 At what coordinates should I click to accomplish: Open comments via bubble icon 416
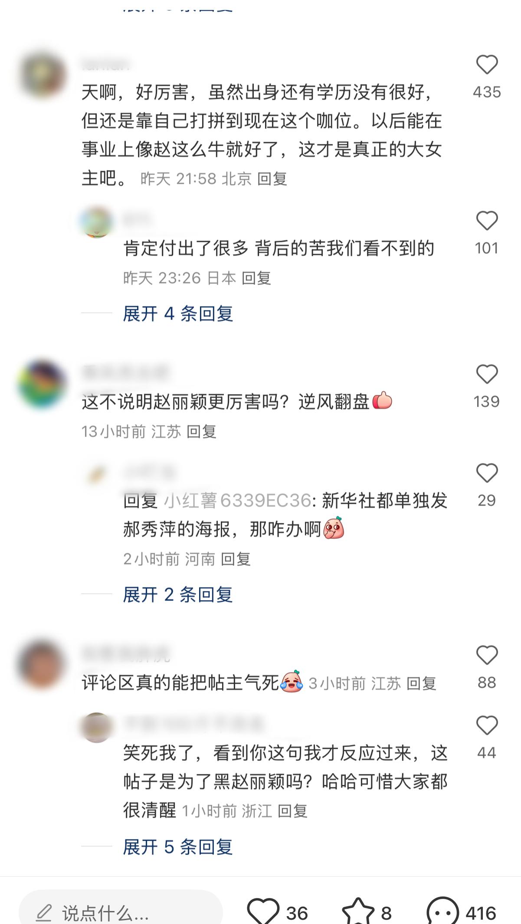point(442,912)
